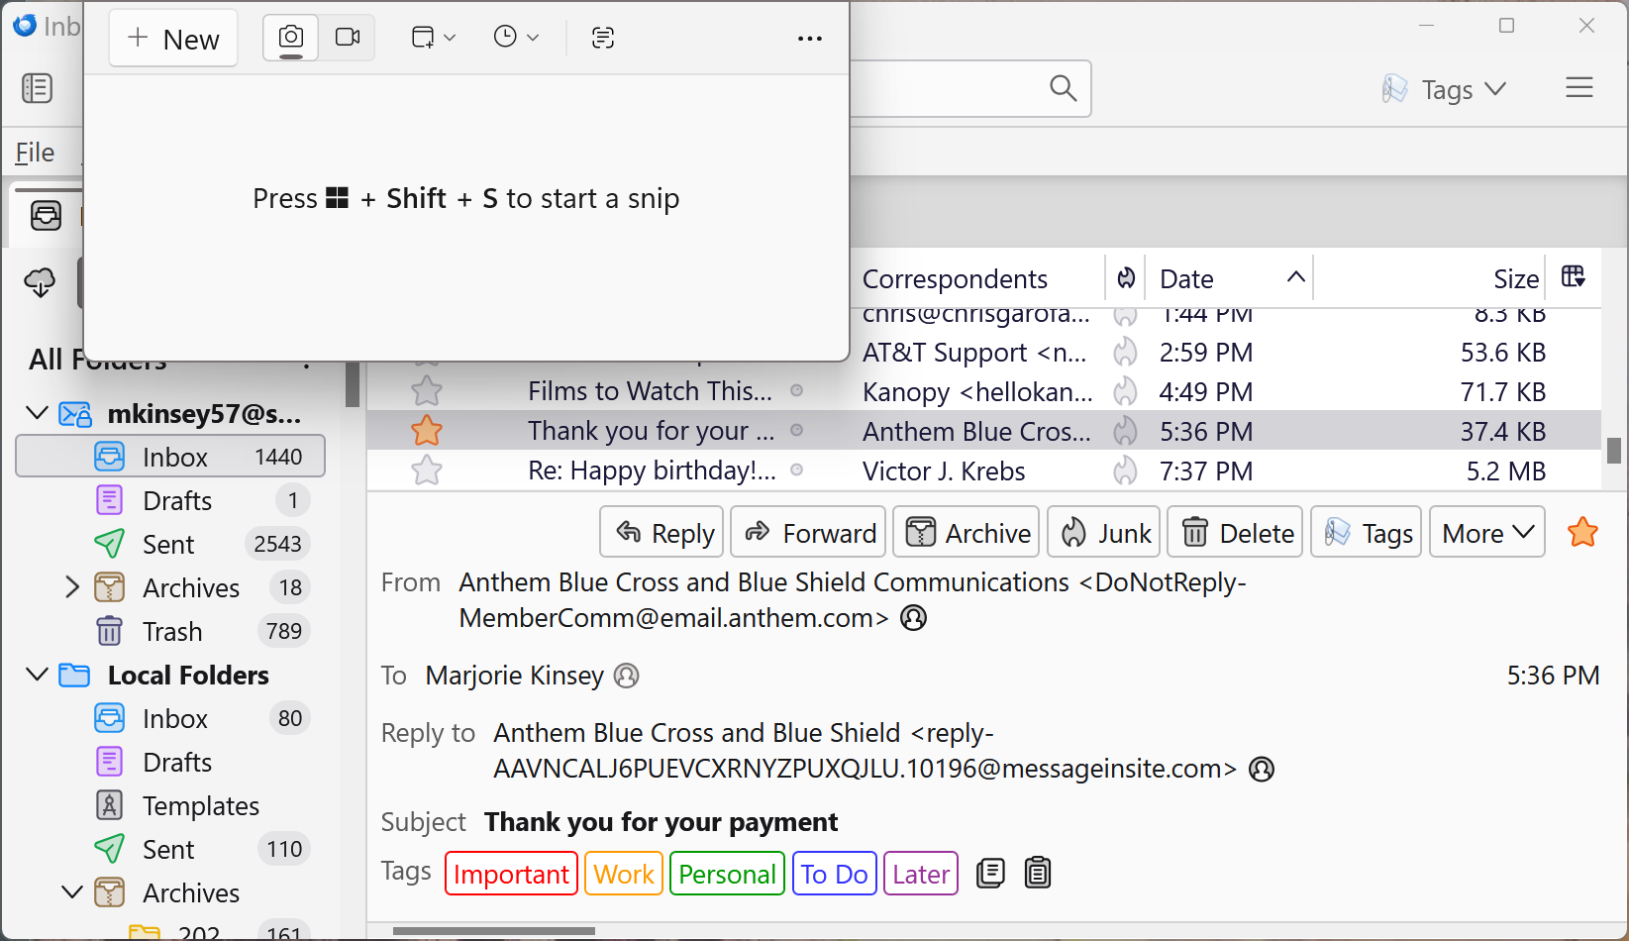Delete the selected message
The image size is (1629, 941).
click(1235, 532)
